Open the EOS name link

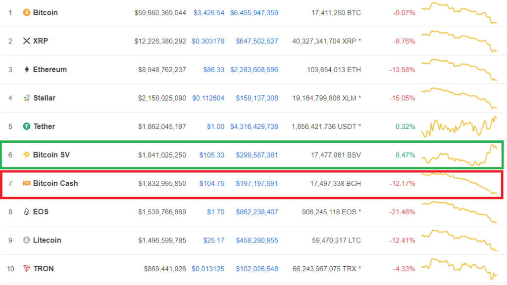(41, 212)
